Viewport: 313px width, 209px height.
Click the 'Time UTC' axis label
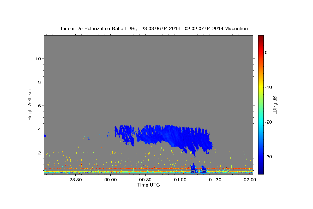click(148, 185)
